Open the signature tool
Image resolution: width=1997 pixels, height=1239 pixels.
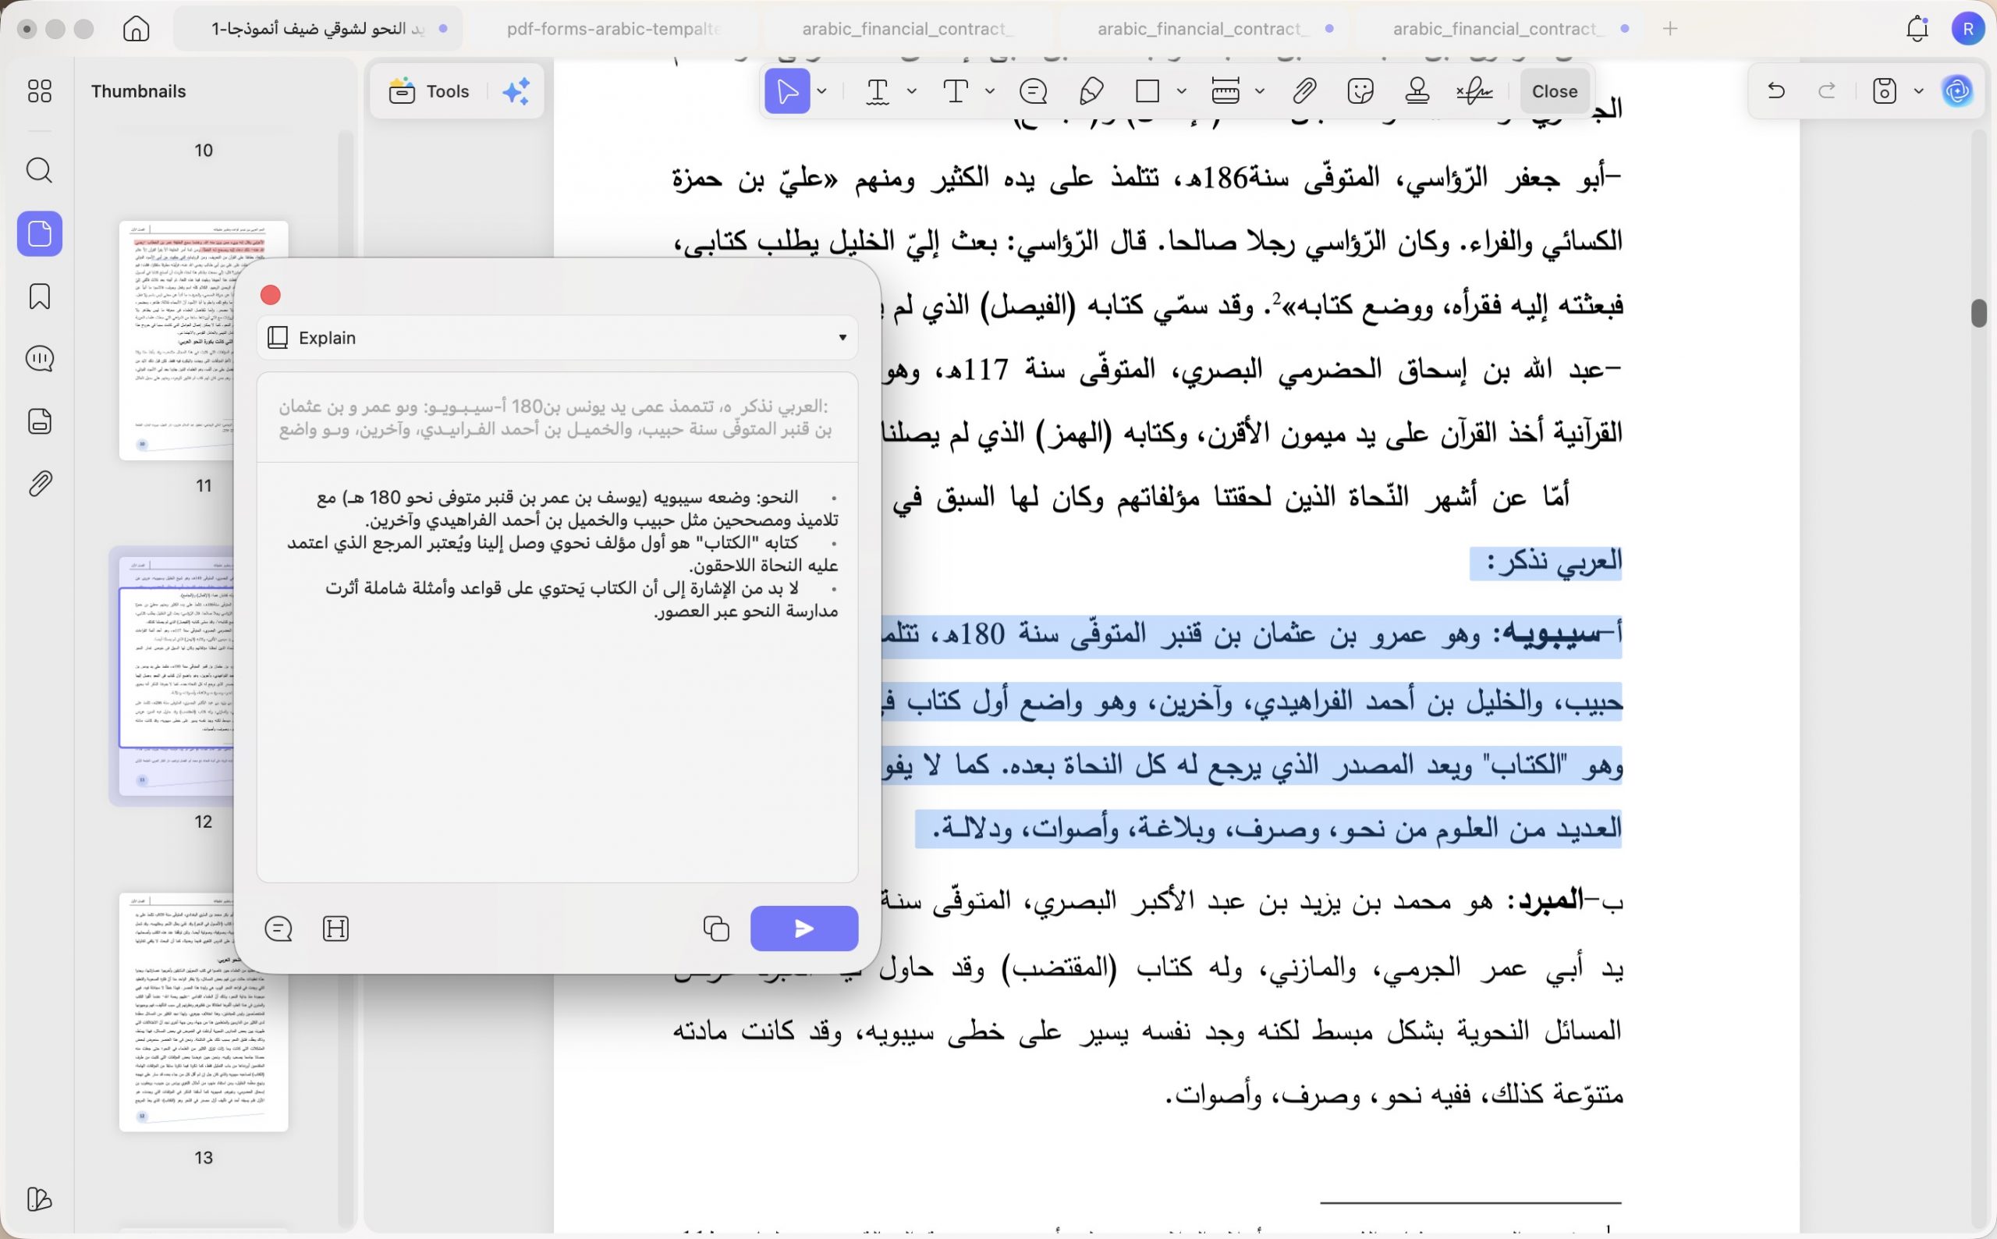1474,91
